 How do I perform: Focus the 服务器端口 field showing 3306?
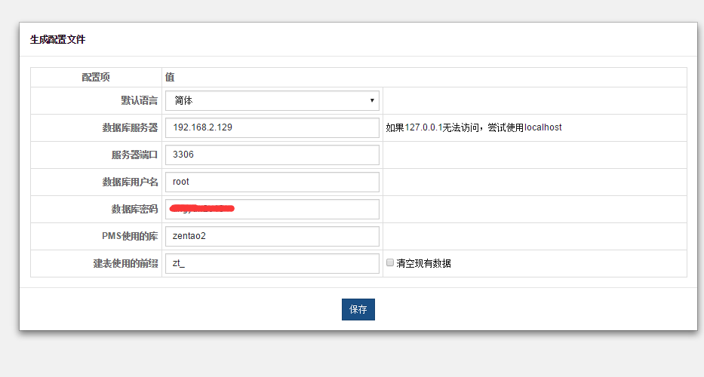pyautogui.click(x=272, y=155)
